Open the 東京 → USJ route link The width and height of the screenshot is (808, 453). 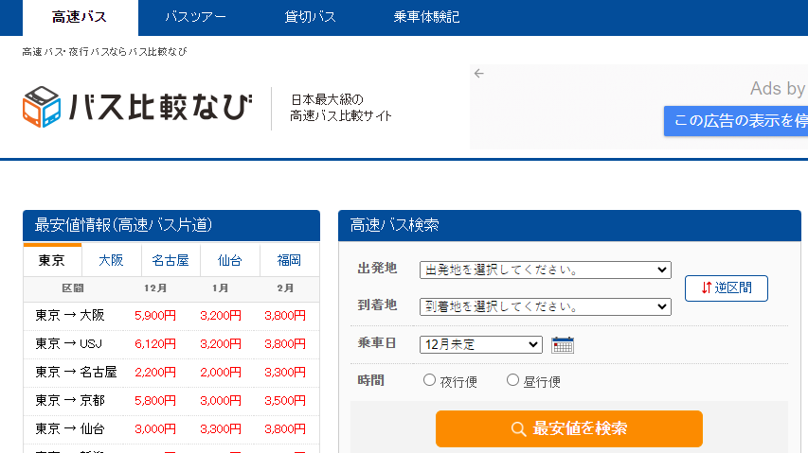pyautogui.click(x=68, y=343)
